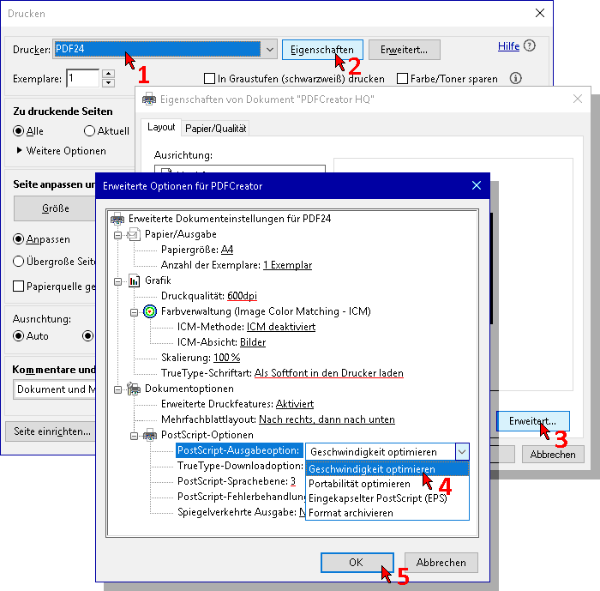Viewport: 600px width, 591px height.
Task: Expand Weitere Optionen disclosure triangle
Action: [x=20, y=151]
